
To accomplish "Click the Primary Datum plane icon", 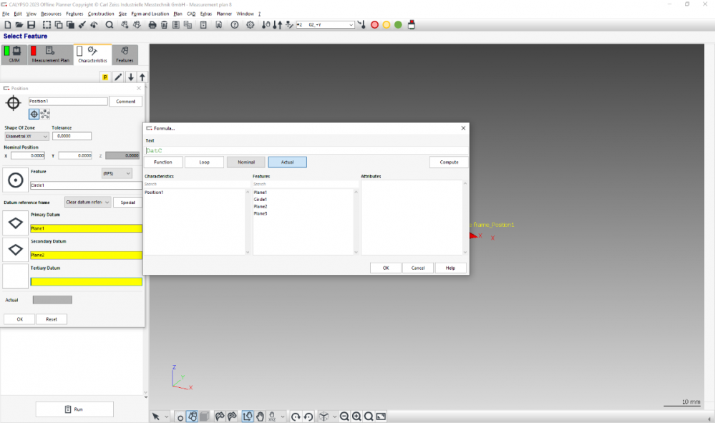I will pos(15,223).
